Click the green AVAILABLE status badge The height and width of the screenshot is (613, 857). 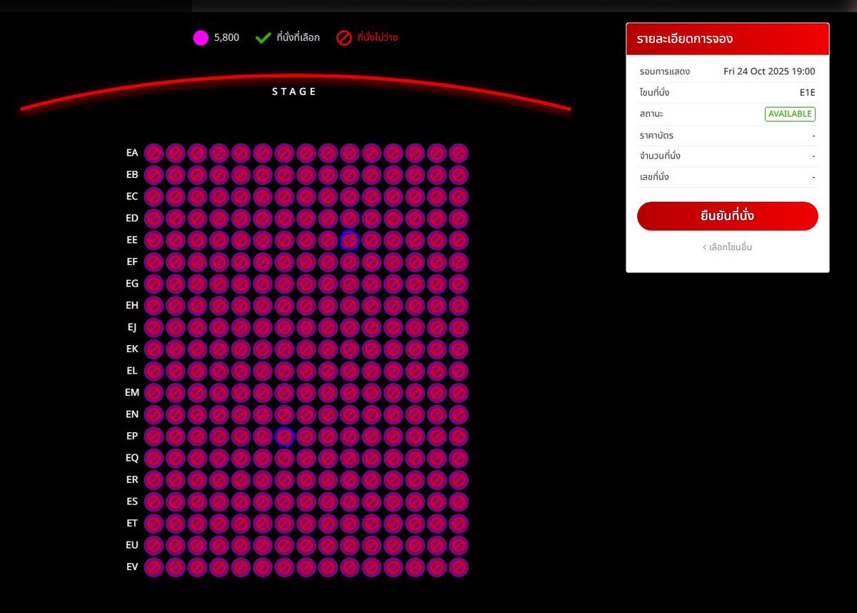790,114
